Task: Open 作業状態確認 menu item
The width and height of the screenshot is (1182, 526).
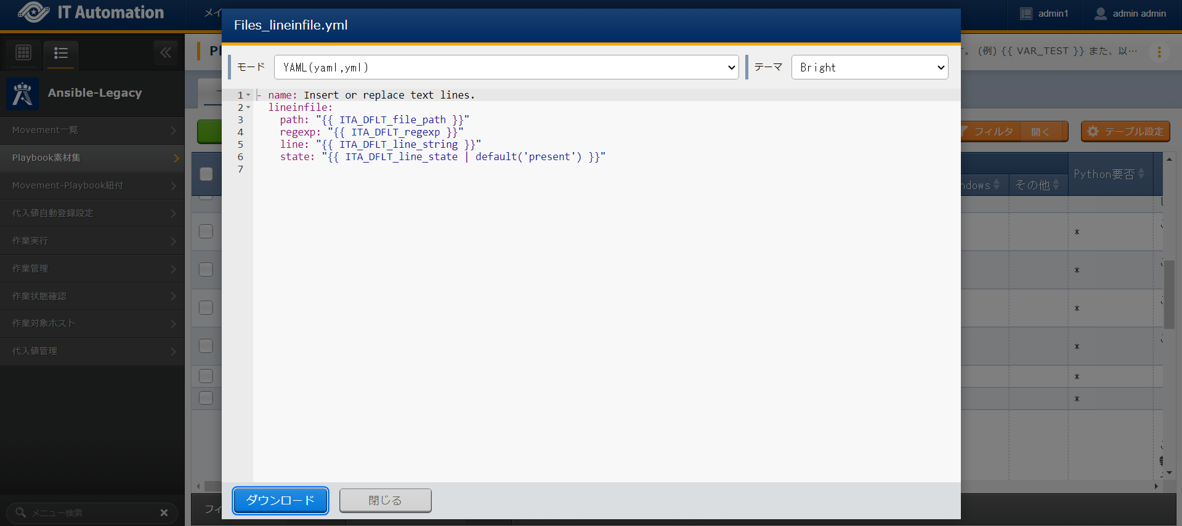Action: tap(92, 296)
